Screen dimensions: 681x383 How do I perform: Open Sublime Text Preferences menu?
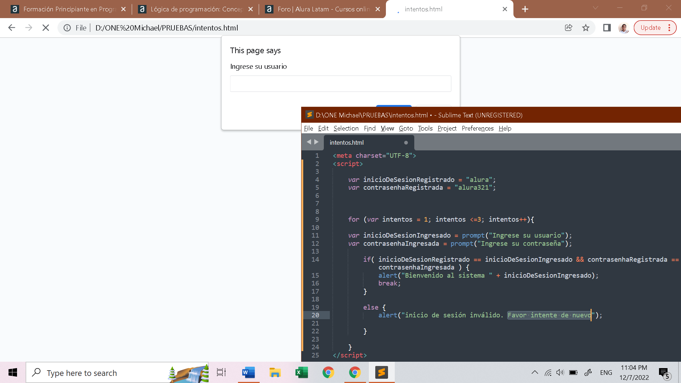(477, 128)
